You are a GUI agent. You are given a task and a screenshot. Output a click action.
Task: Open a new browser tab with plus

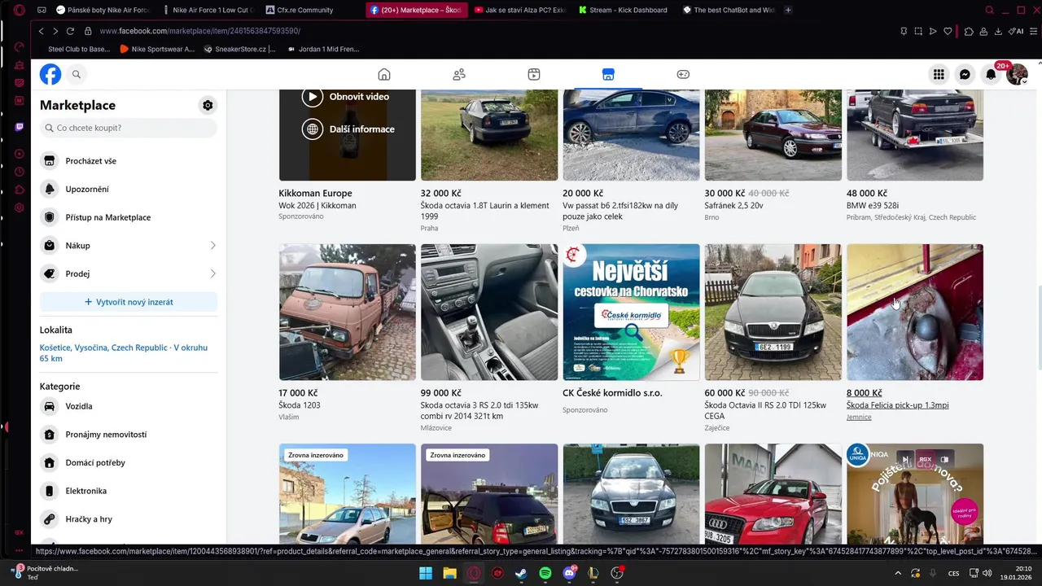point(788,10)
